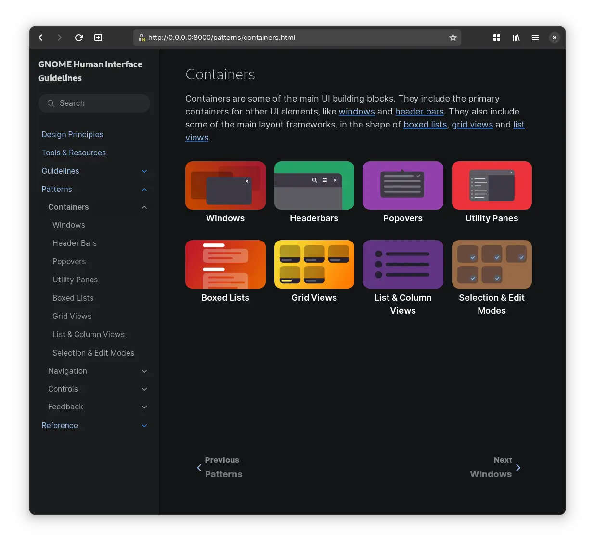The width and height of the screenshot is (595, 547).
Task: Follow the 'grid views' text link
Action: pos(472,125)
